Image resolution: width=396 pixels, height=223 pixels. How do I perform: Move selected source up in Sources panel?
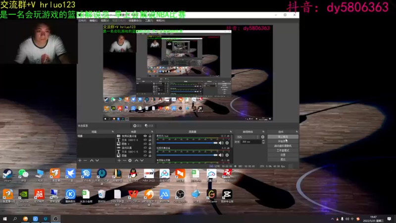pos(137,160)
